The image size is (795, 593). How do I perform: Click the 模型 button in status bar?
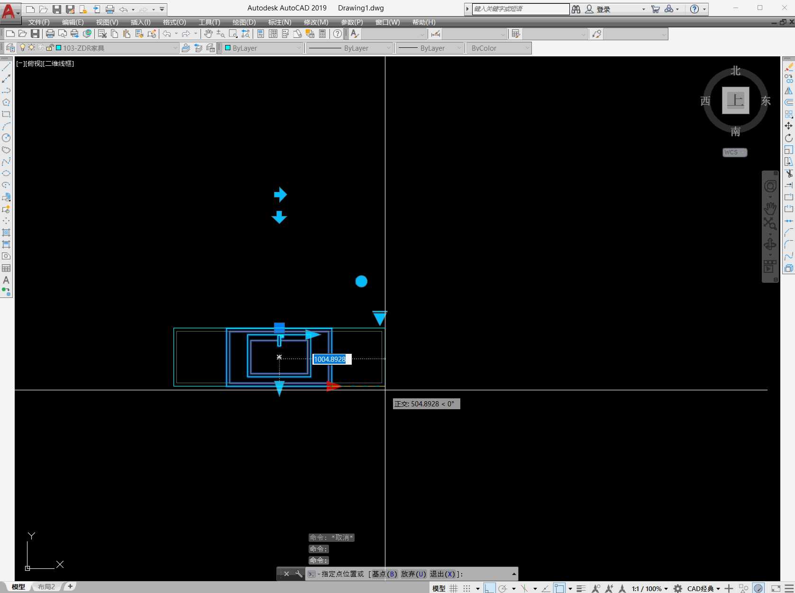point(439,588)
